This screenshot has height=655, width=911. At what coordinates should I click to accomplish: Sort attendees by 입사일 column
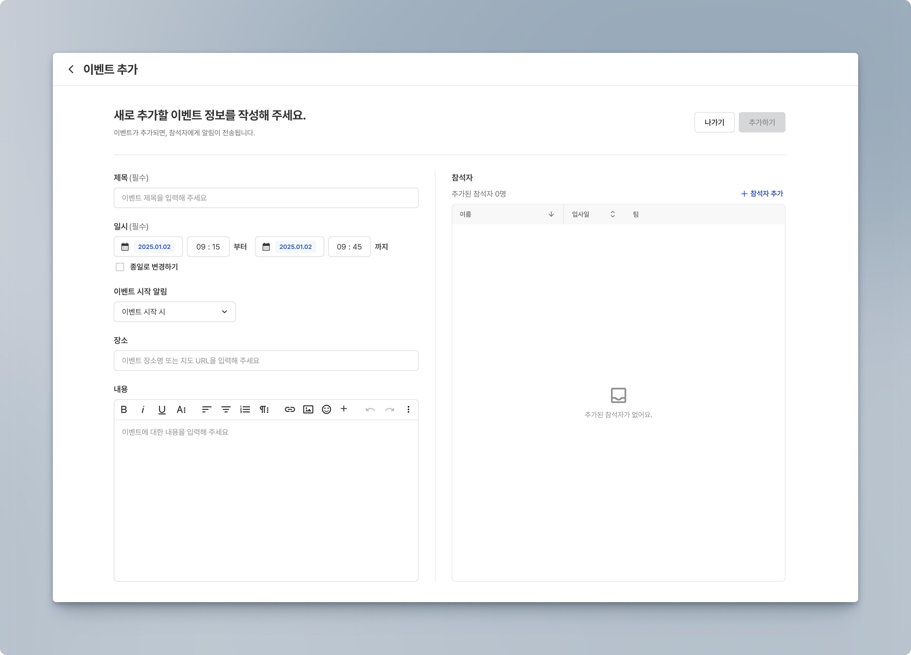[x=612, y=214]
